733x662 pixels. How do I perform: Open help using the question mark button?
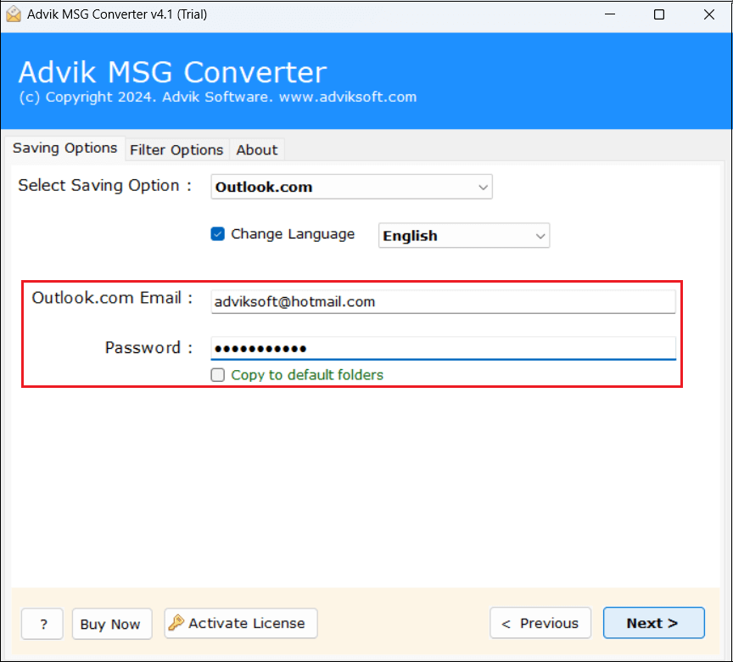(x=42, y=622)
